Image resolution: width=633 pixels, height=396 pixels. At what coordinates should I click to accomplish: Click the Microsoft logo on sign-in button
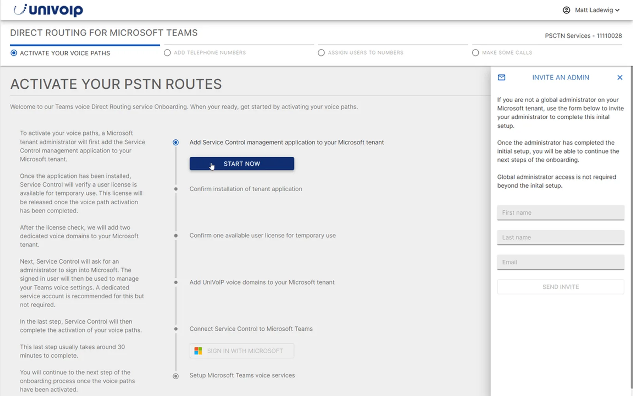(x=198, y=351)
